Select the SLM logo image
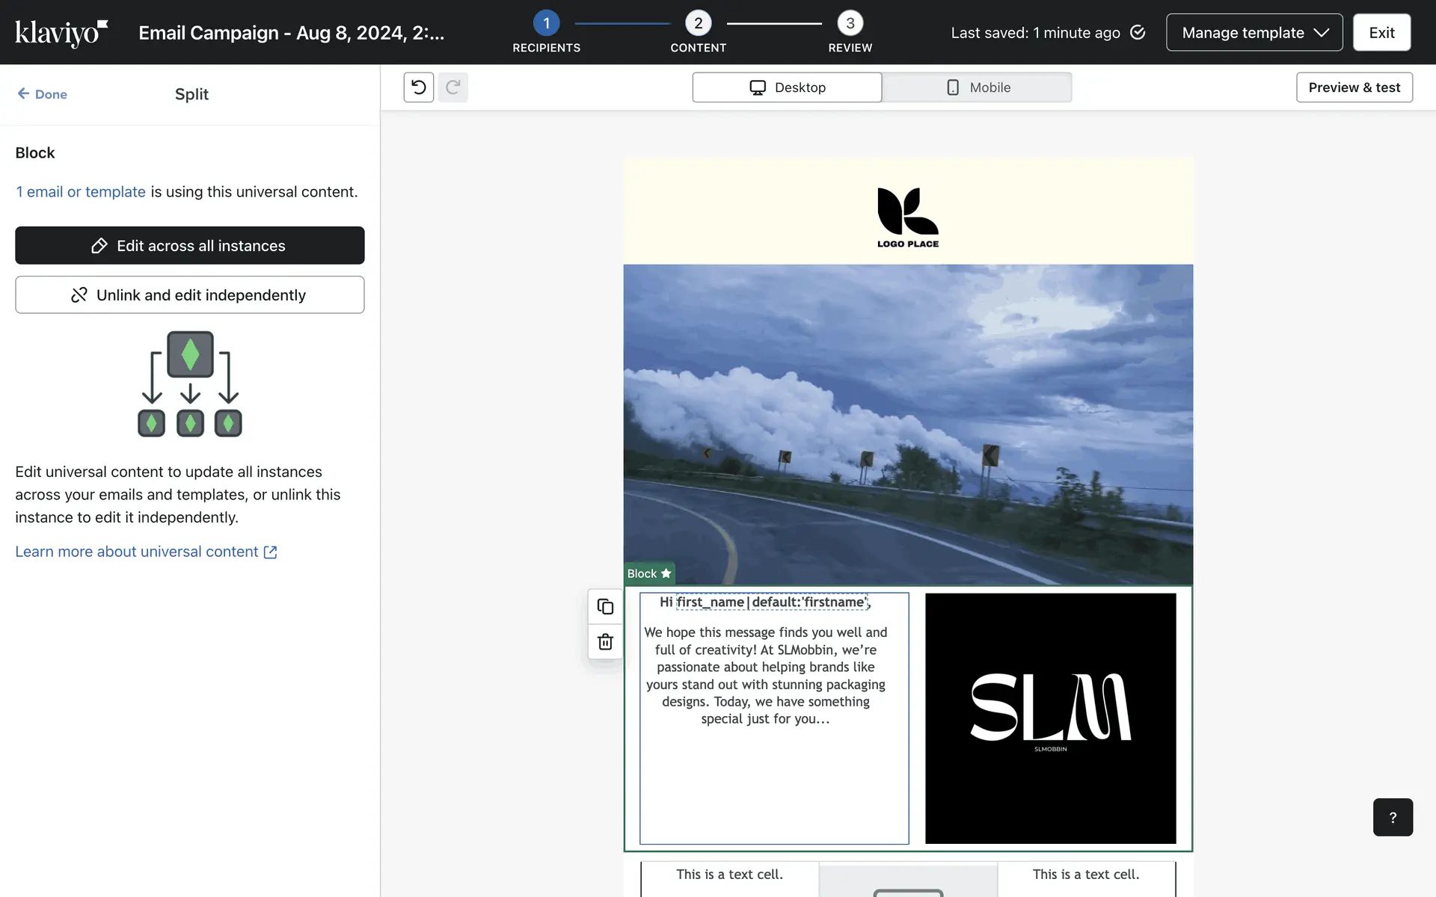 (1050, 718)
